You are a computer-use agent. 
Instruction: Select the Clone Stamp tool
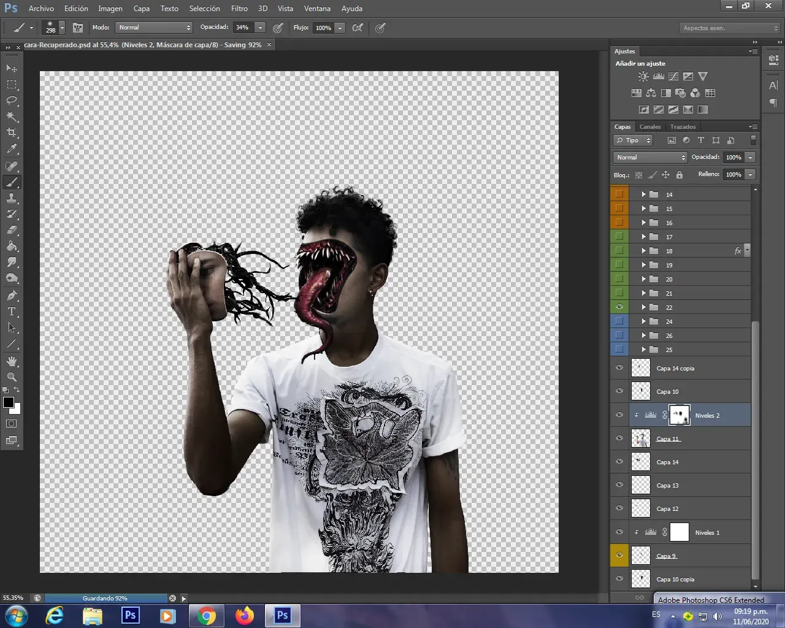(12, 198)
